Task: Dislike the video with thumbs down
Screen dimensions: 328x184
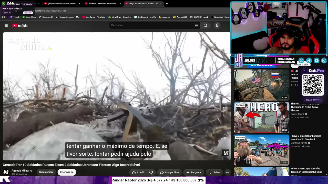Action: pos(151,172)
